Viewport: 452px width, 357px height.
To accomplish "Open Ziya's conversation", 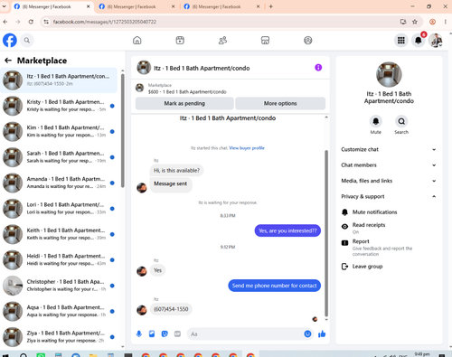I will 59,337.
